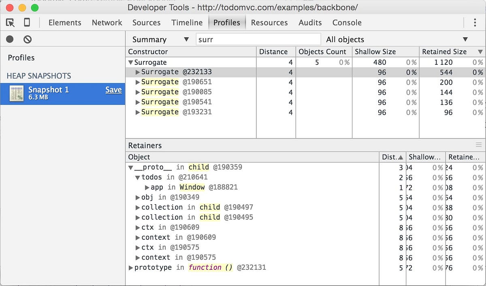Switch to the Console tab

(347, 23)
